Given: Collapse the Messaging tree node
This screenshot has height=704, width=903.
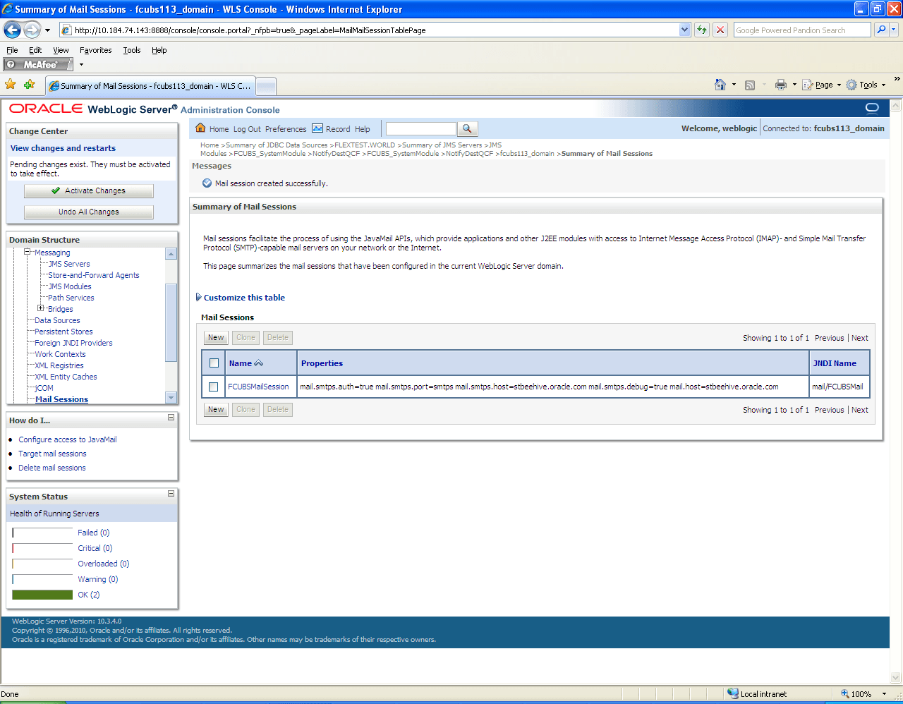Looking at the screenshot, I should 28,252.
